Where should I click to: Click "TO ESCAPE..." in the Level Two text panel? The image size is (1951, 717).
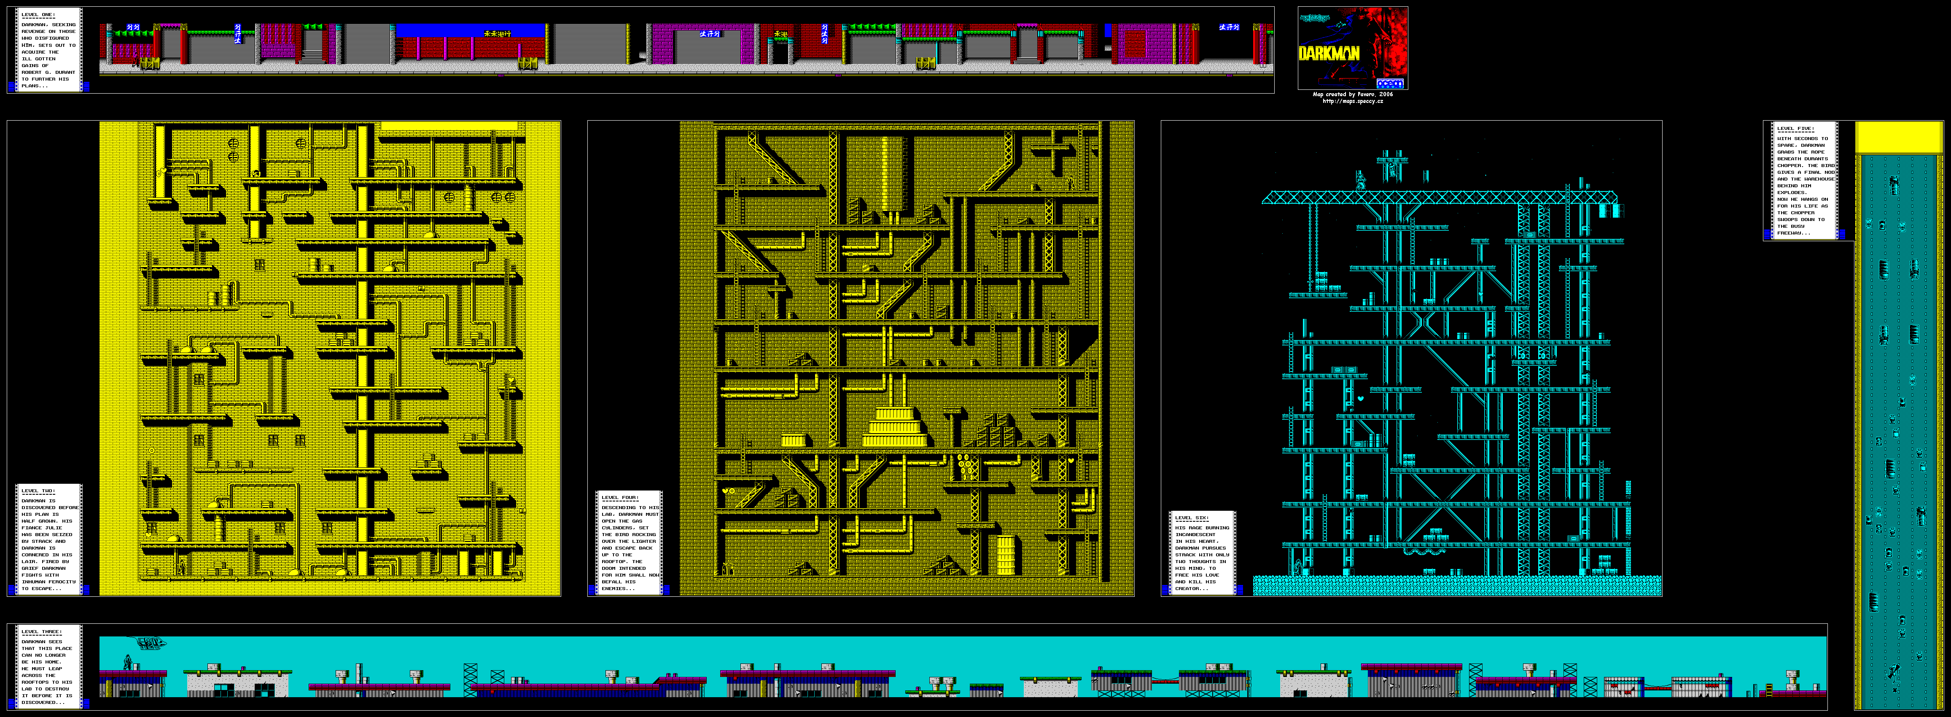[42, 589]
